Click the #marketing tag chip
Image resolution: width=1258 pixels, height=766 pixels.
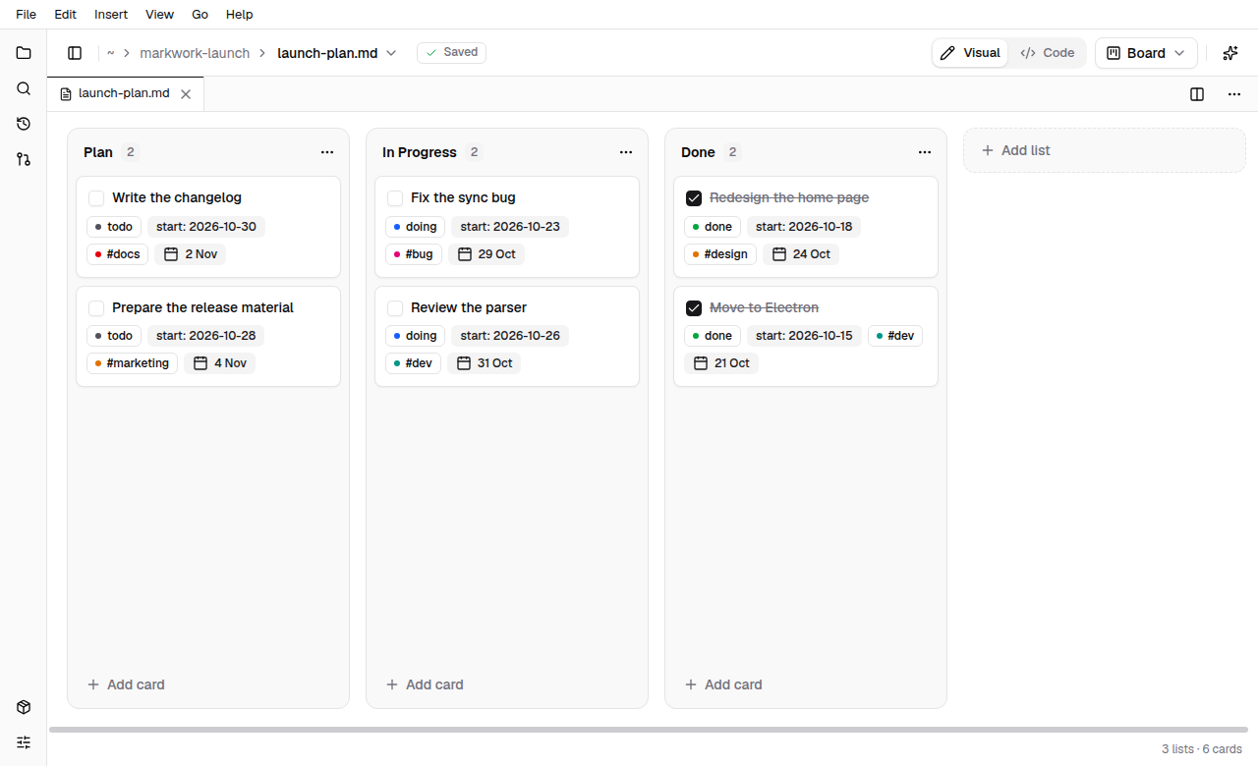pyautogui.click(x=132, y=363)
